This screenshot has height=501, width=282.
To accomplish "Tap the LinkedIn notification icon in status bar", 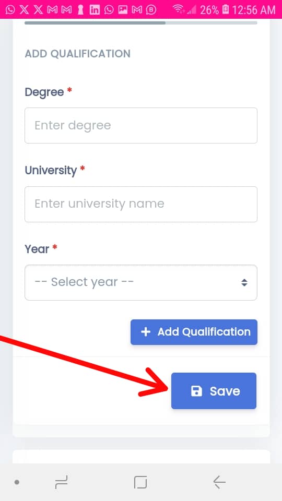I will click(x=95, y=9).
